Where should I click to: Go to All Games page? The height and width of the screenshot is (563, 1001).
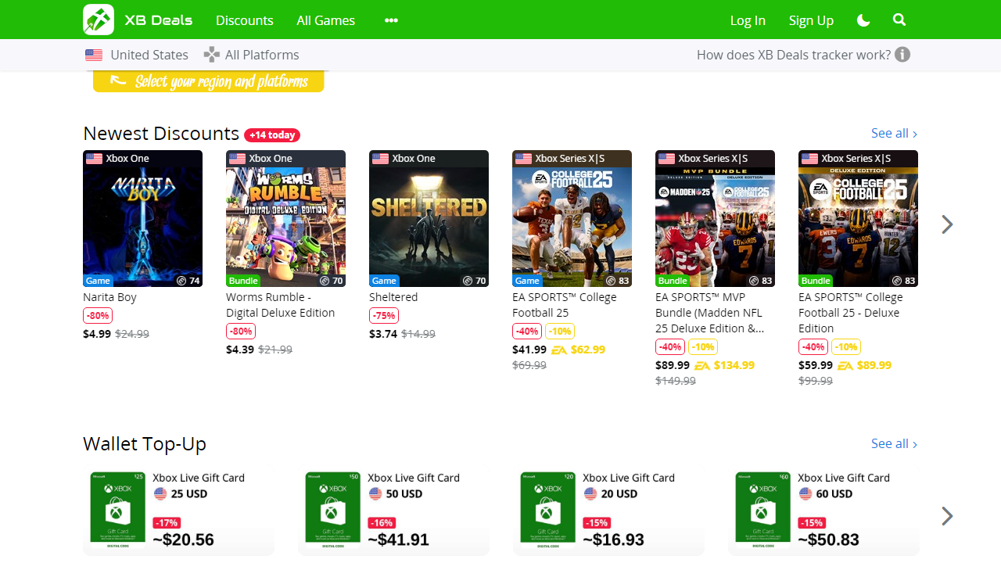325,20
